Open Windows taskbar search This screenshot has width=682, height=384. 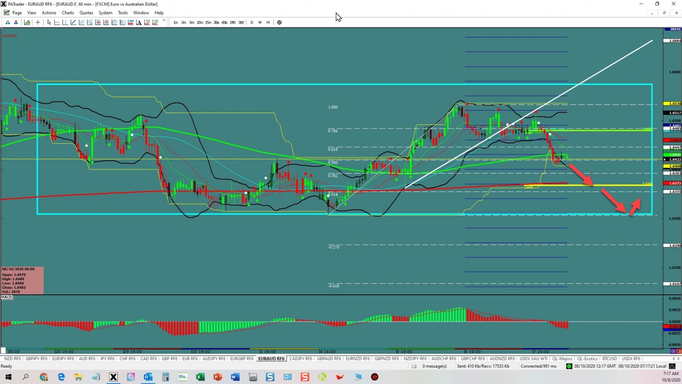[x=26, y=377]
